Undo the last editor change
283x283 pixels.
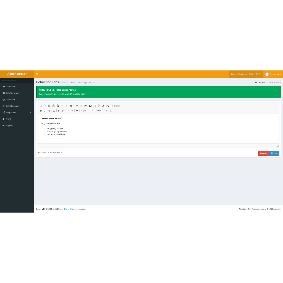(62, 106)
